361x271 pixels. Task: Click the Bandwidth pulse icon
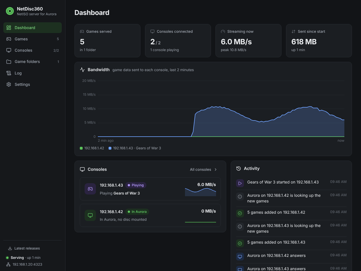82,70
